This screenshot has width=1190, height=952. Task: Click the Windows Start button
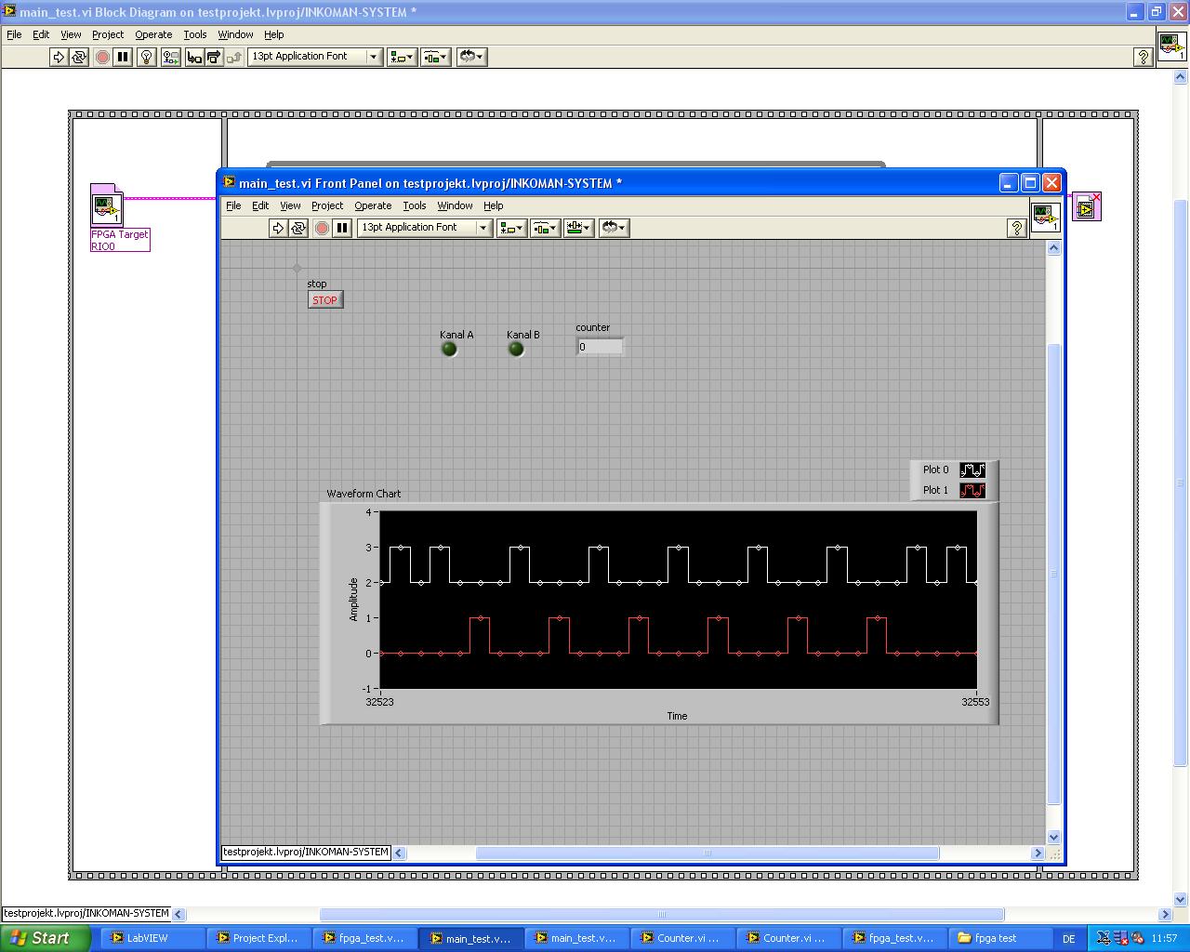pos(46,938)
